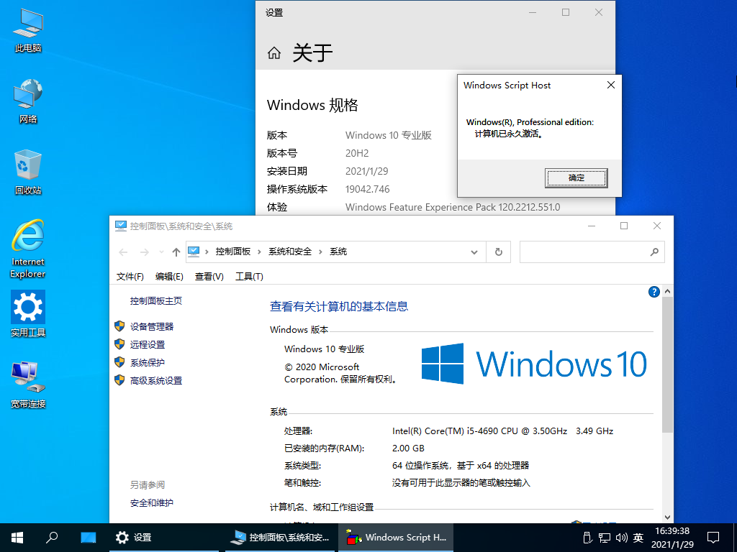Open the 文件 menu
The image size is (737, 552).
(130, 276)
